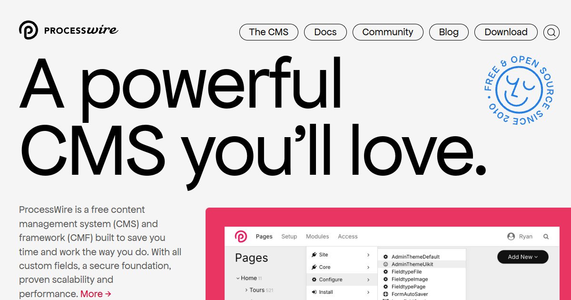Follow the red More link
The width and height of the screenshot is (571, 300).
tap(96, 294)
